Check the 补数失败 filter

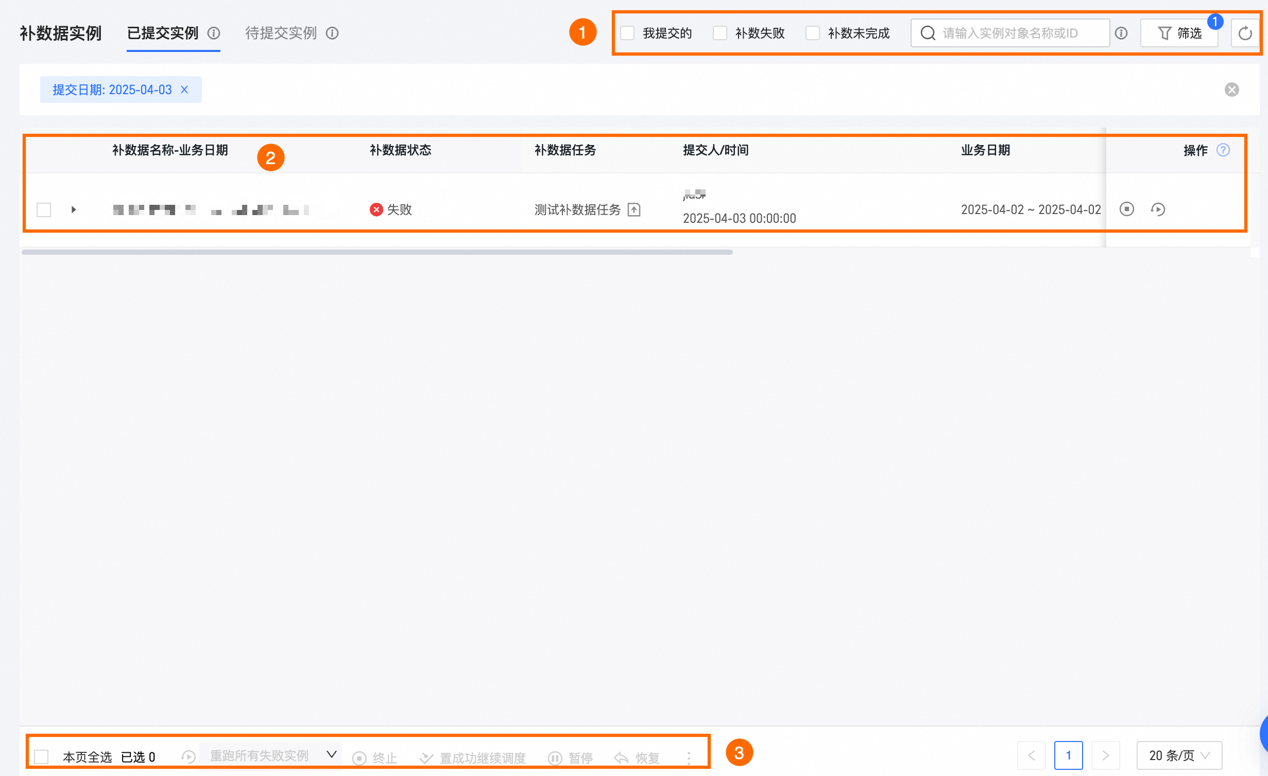tap(720, 33)
